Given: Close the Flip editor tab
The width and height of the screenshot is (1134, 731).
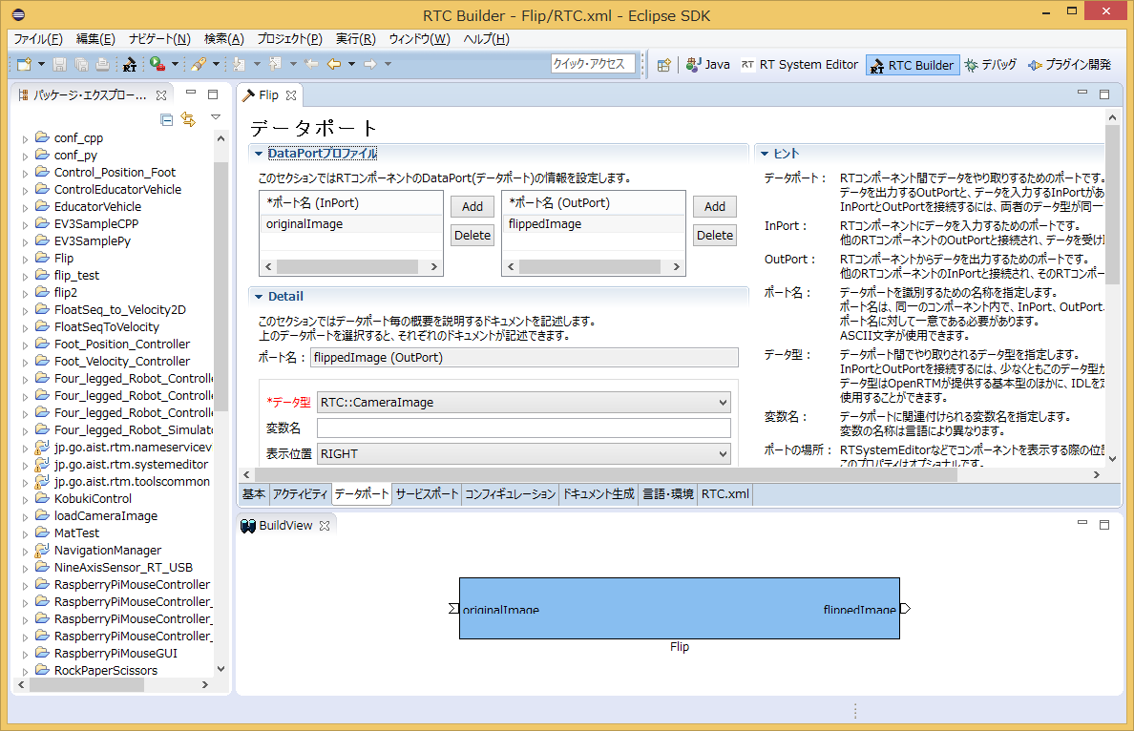Looking at the screenshot, I should [x=291, y=95].
